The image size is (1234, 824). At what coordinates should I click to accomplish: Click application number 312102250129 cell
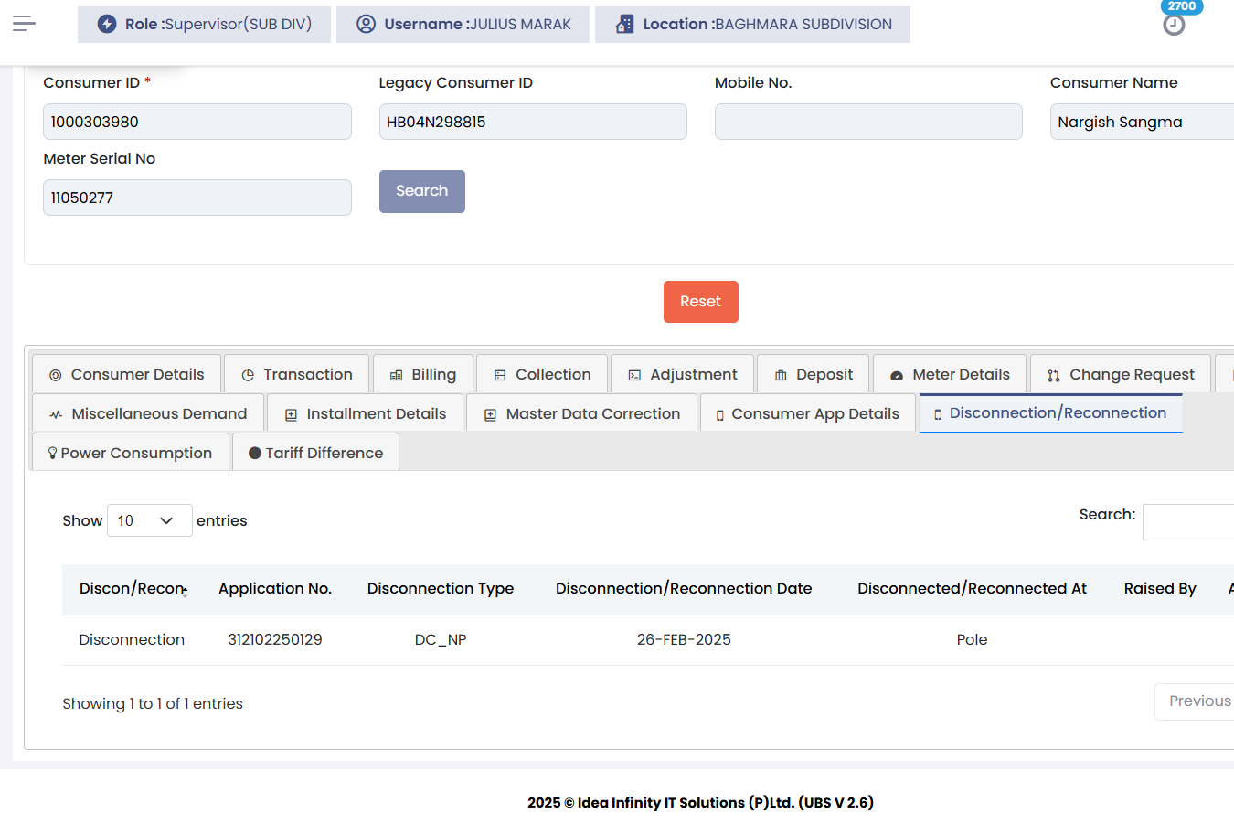(275, 640)
